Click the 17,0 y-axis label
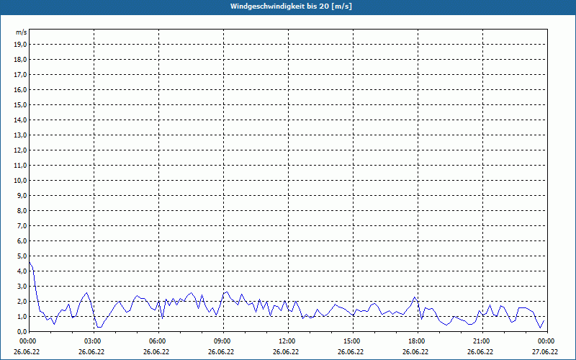This screenshot has height=360, width=576. tap(20, 75)
